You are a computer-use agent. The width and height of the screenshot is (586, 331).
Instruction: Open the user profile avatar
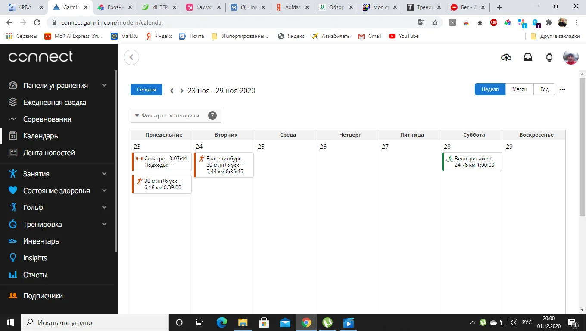coord(571,57)
